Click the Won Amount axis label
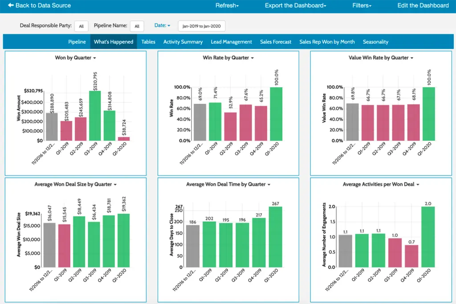Image resolution: width=456 pixels, height=304 pixels. (19, 108)
